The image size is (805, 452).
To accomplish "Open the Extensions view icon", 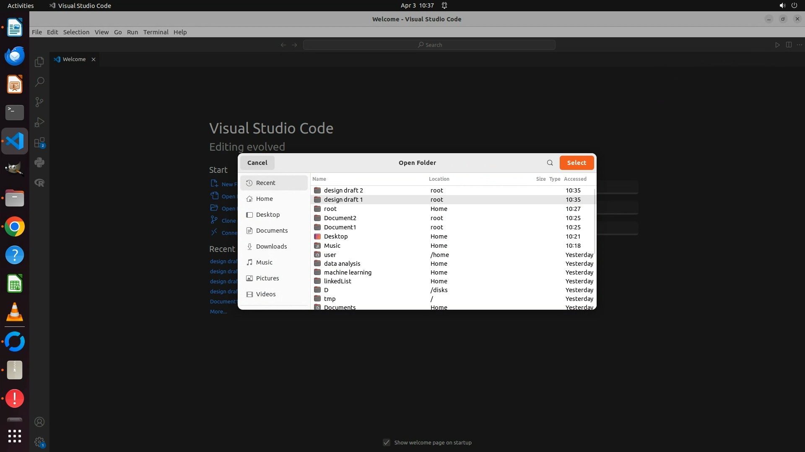I will [39, 143].
